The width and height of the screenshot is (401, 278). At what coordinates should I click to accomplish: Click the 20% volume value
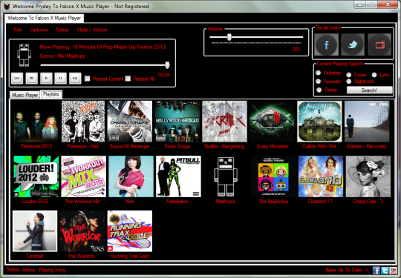(296, 50)
